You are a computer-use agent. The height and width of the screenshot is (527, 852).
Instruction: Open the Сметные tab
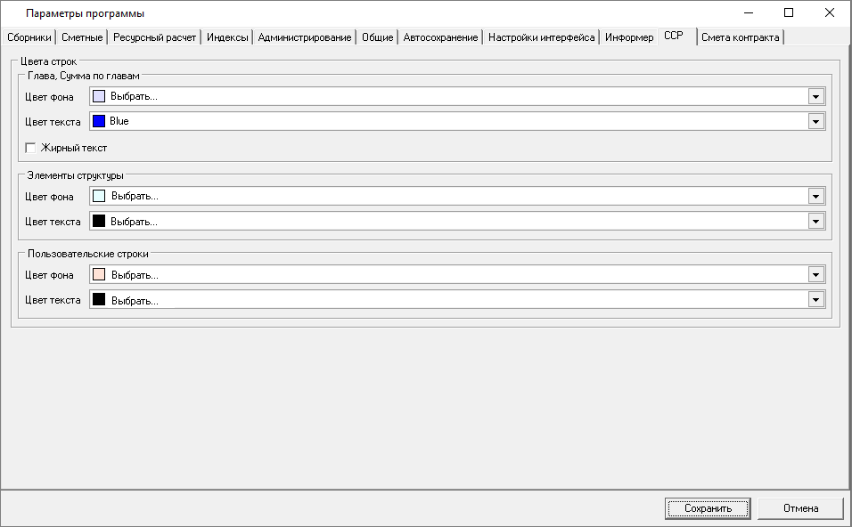(x=83, y=37)
